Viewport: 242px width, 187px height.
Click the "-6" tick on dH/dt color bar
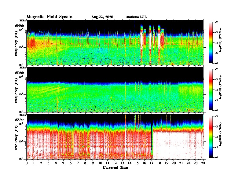pyautogui.click(x=216, y=63)
